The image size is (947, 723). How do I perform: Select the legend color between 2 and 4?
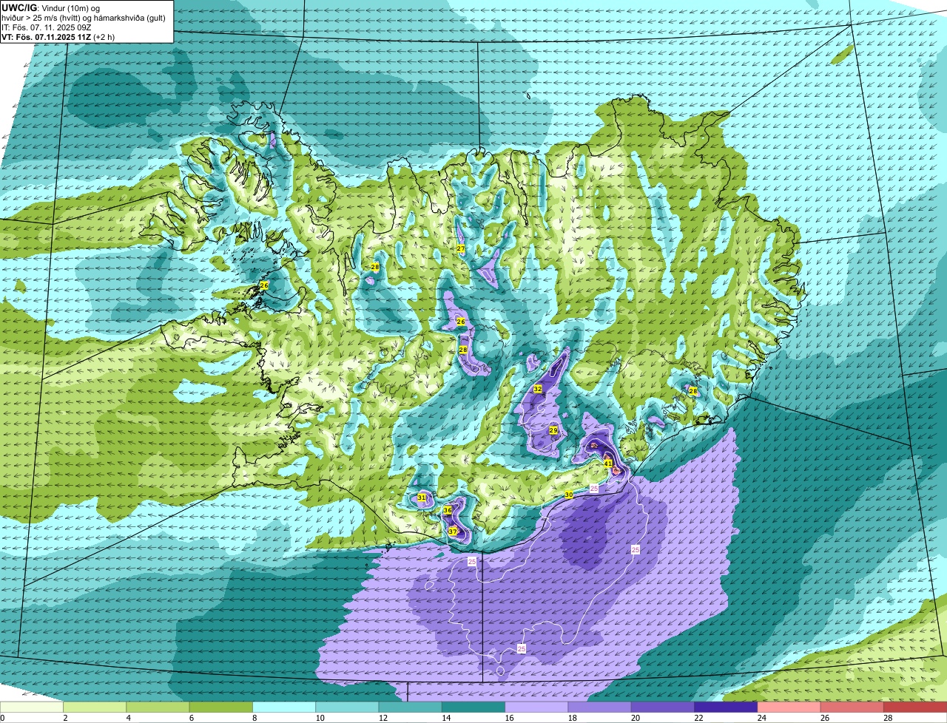(95, 707)
